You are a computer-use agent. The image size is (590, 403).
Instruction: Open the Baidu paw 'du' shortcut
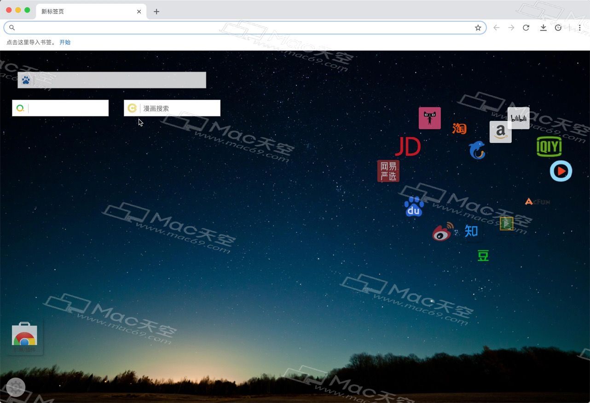click(x=414, y=207)
